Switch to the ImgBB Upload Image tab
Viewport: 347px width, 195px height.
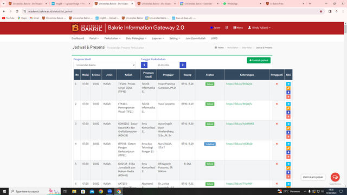pos(70,4)
